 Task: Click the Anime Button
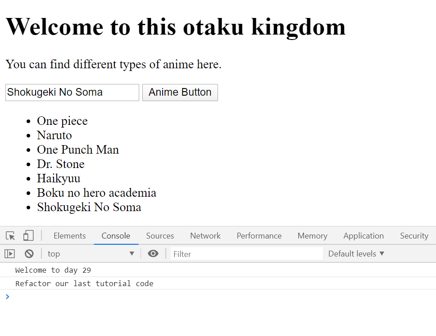[180, 93]
